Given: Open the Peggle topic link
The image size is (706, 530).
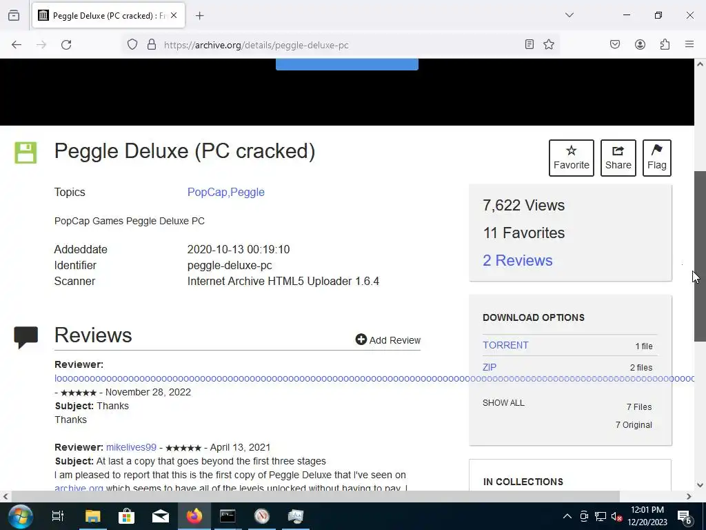Looking at the screenshot, I should pyautogui.click(x=248, y=192).
